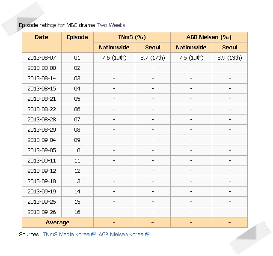
Task: Click the 2013-08-14 date cell
Action: click(x=42, y=78)
